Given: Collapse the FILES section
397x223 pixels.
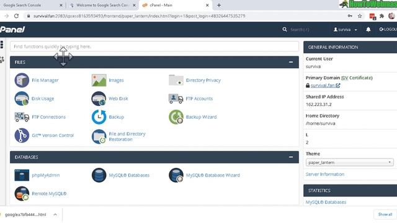Looking at the screenshot, I should click(291, 62).
